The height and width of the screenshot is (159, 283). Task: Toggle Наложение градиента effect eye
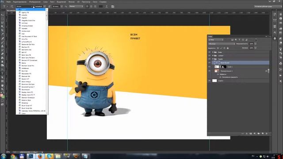tap(220, 77)
